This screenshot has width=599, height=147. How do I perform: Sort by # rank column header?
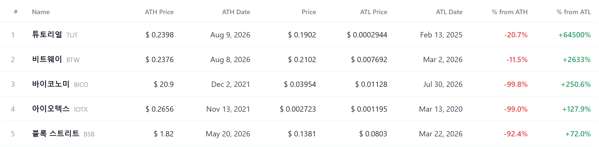pos(16,12)
